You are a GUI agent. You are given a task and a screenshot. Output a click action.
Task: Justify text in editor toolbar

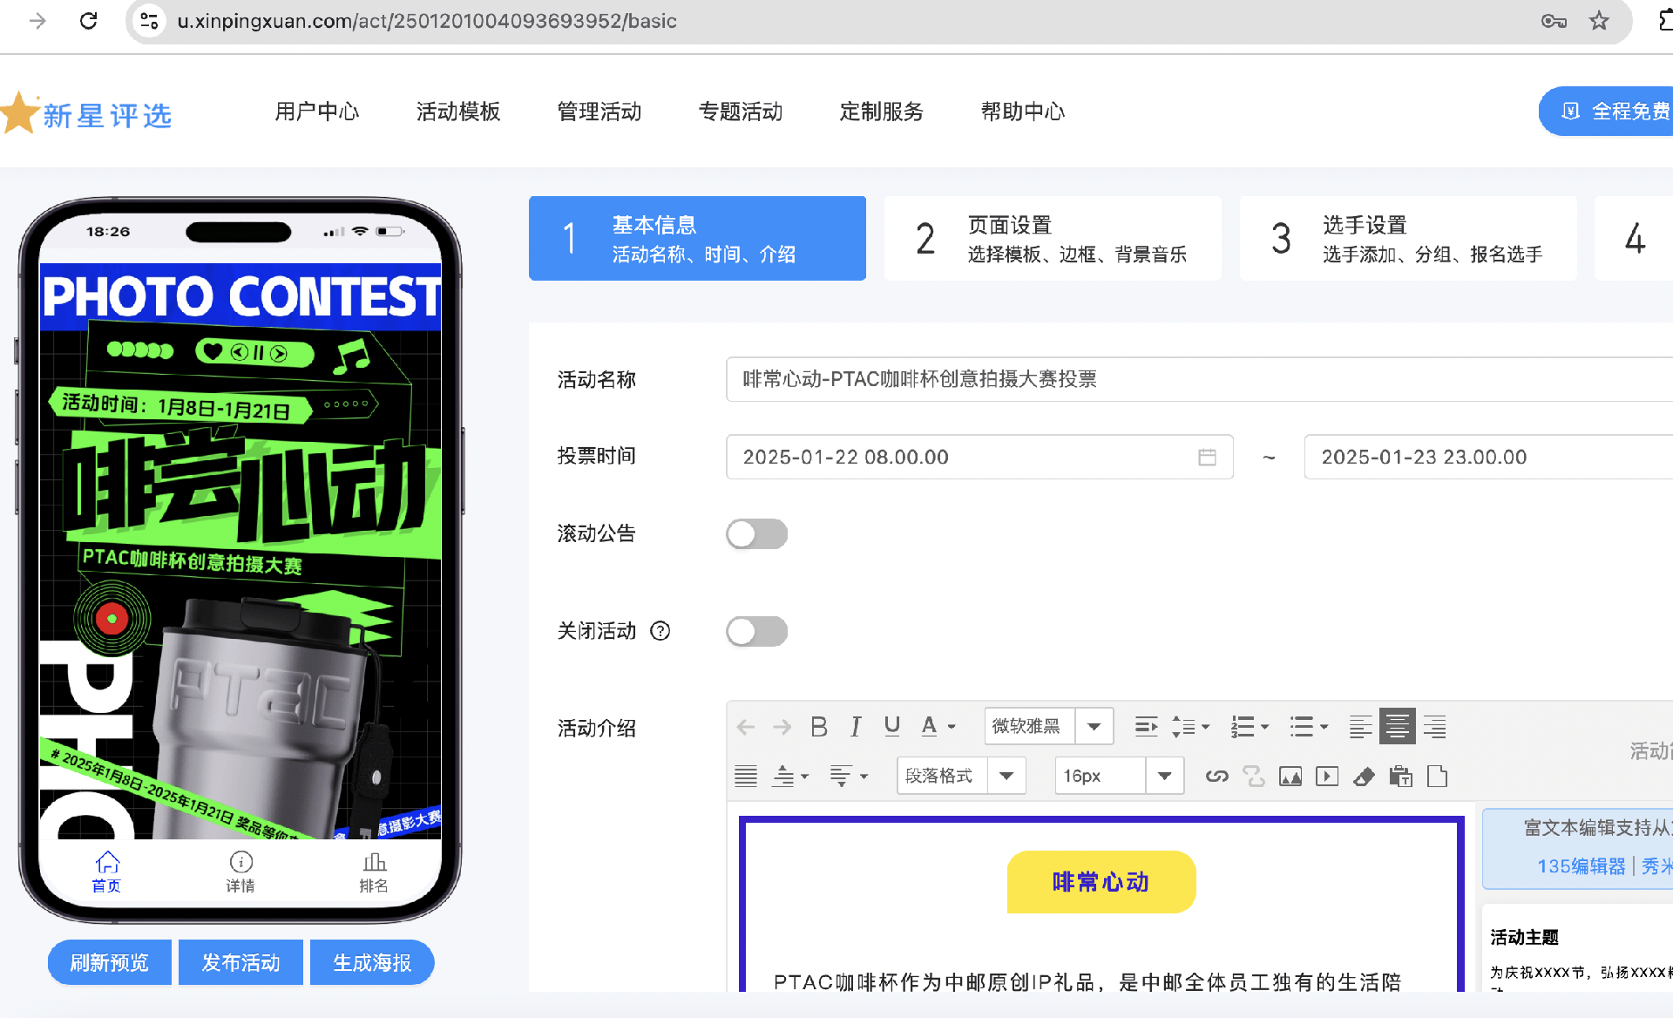[746, 776]
